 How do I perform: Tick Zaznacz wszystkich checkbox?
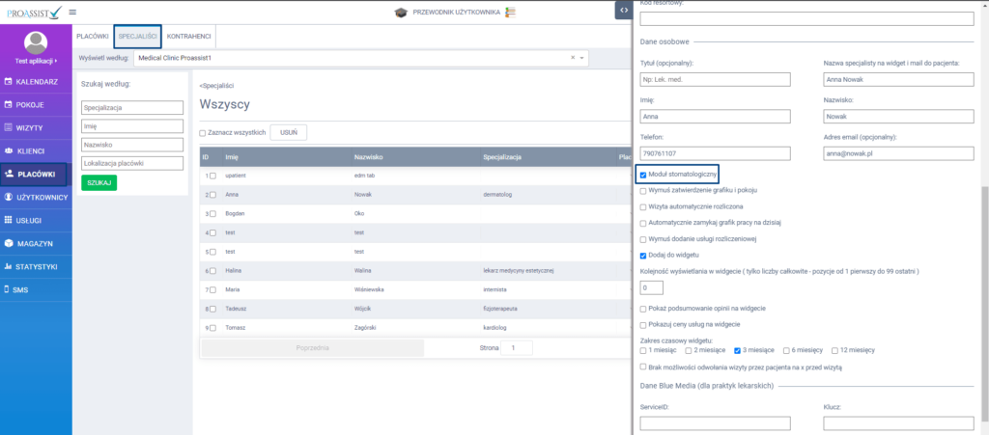tap(203, 133)
